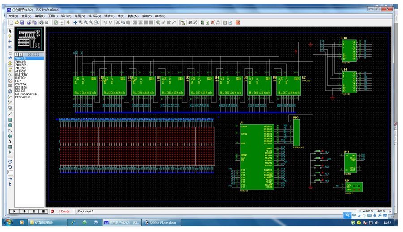Select the arrow Selection mode tool
This screenshot has width=403, height=232.
[x=10, y=31]
